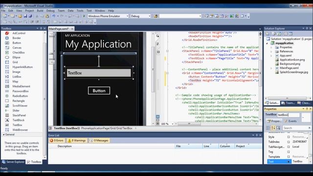Expand the App.xaml tree node
Viewport: 313px width, 176px height.
click(271, 56)
